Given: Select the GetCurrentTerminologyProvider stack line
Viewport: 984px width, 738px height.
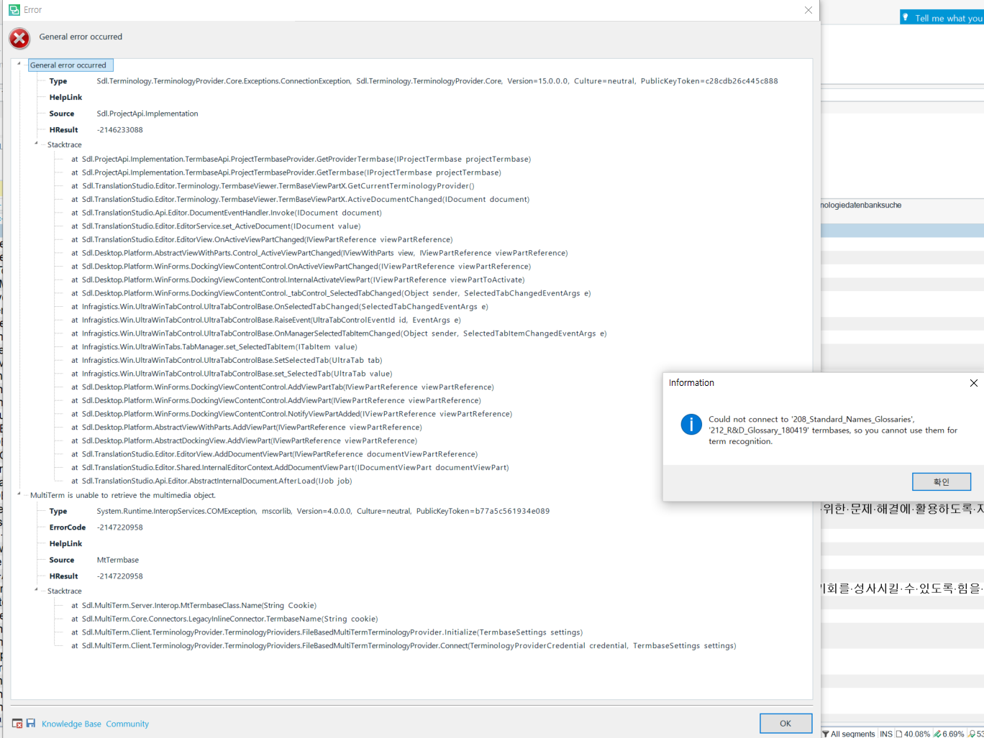Looking at the screenshot, I should (273, 186).
